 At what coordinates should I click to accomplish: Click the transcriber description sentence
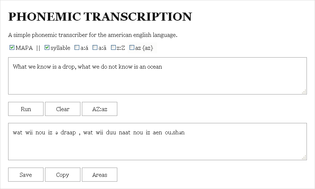[x=93, y=35]
